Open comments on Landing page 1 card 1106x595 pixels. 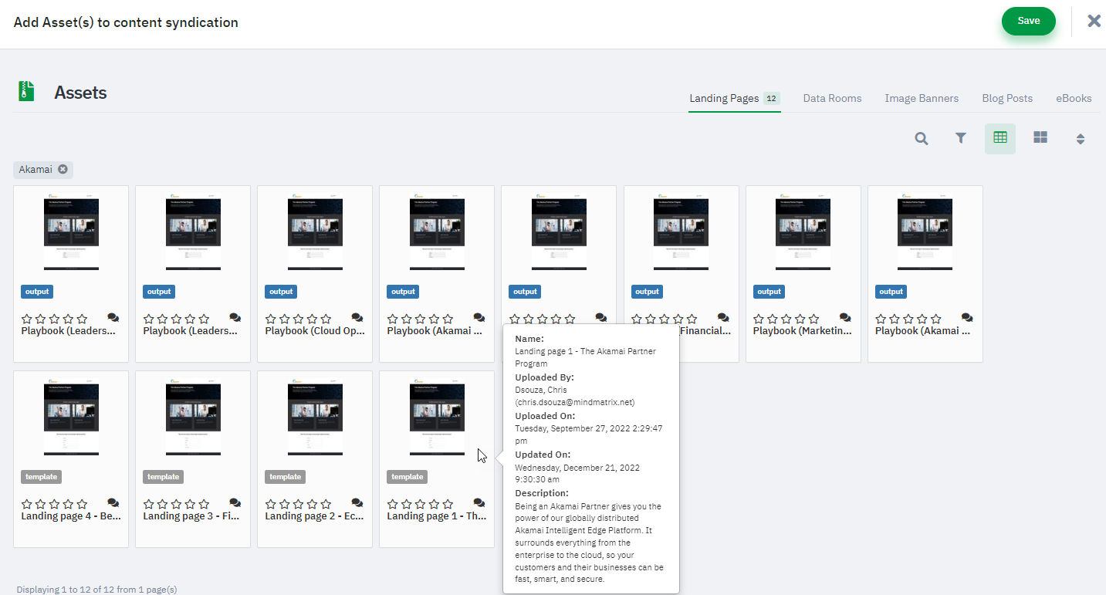tap(479, 503)
